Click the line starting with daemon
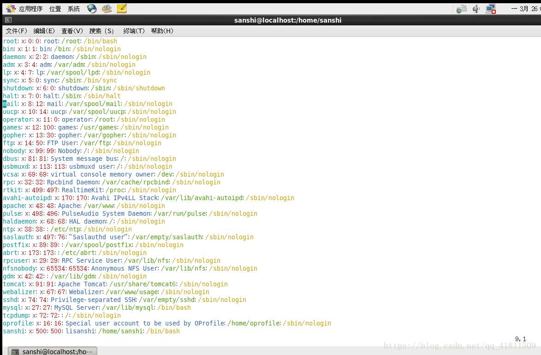 75,57
